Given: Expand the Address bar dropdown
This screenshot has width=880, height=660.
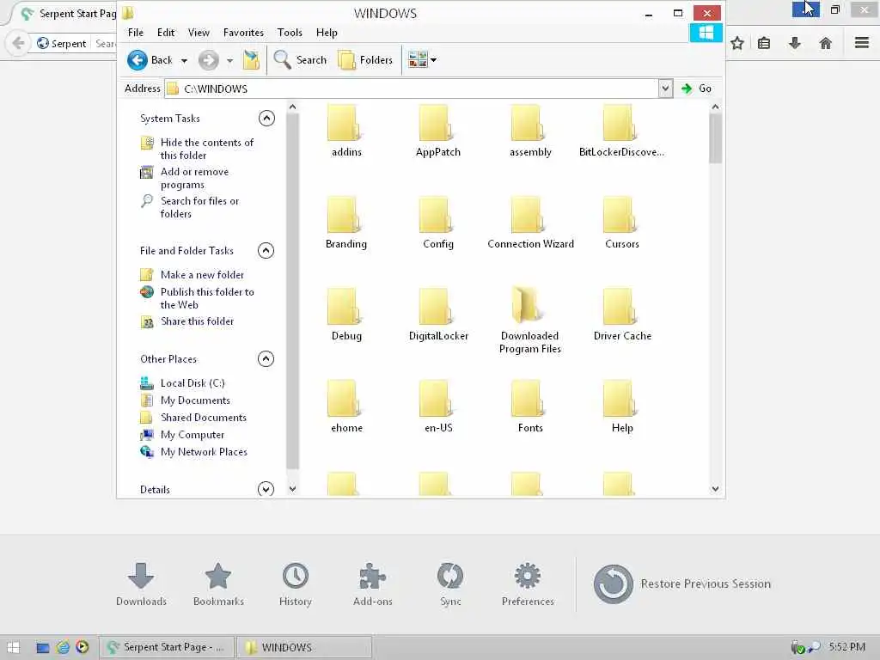Looking at the screenshot, I should [x=665, y=89].
